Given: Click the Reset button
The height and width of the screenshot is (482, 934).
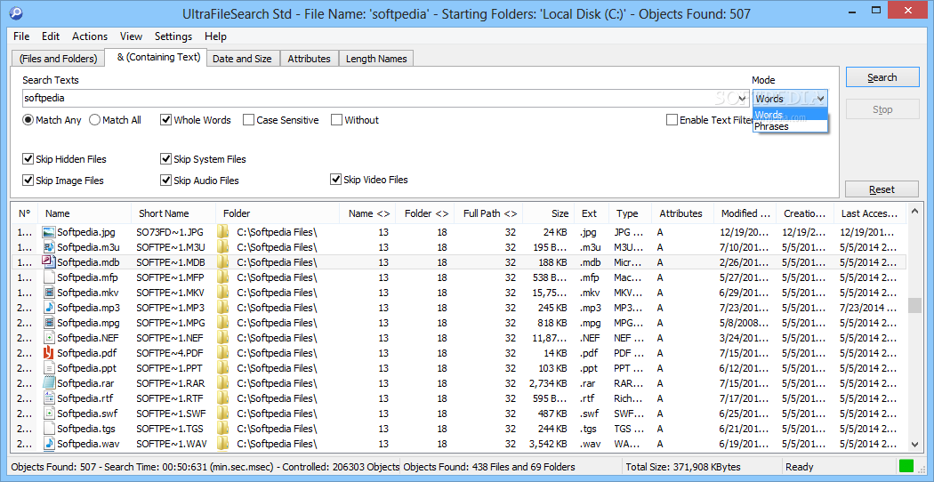Looking at the screenshot, I should point(882,189).
